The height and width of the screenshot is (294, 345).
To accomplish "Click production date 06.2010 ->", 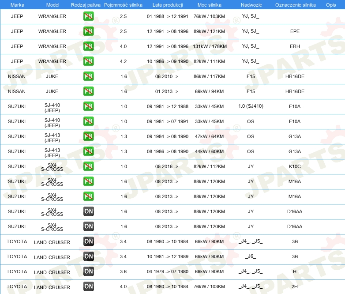I will click(x=167, y=76).
